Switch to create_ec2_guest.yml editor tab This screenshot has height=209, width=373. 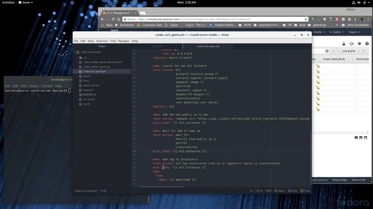pos(208,46)
